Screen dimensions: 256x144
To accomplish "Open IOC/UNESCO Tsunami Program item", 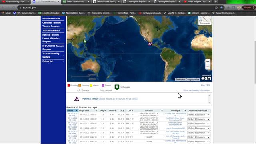I will pos(53,48).
